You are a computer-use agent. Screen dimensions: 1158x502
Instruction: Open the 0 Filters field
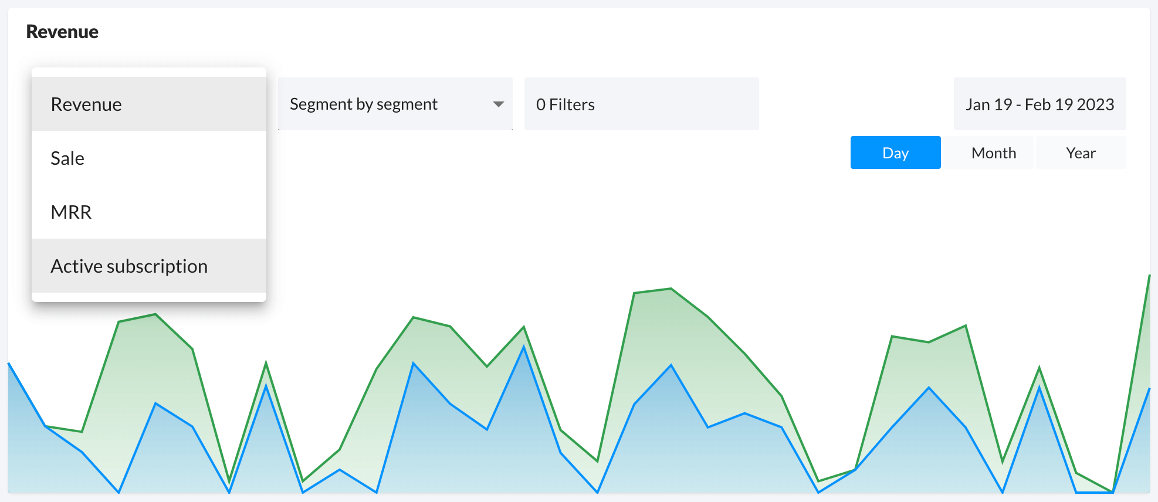tap(641, 104)
